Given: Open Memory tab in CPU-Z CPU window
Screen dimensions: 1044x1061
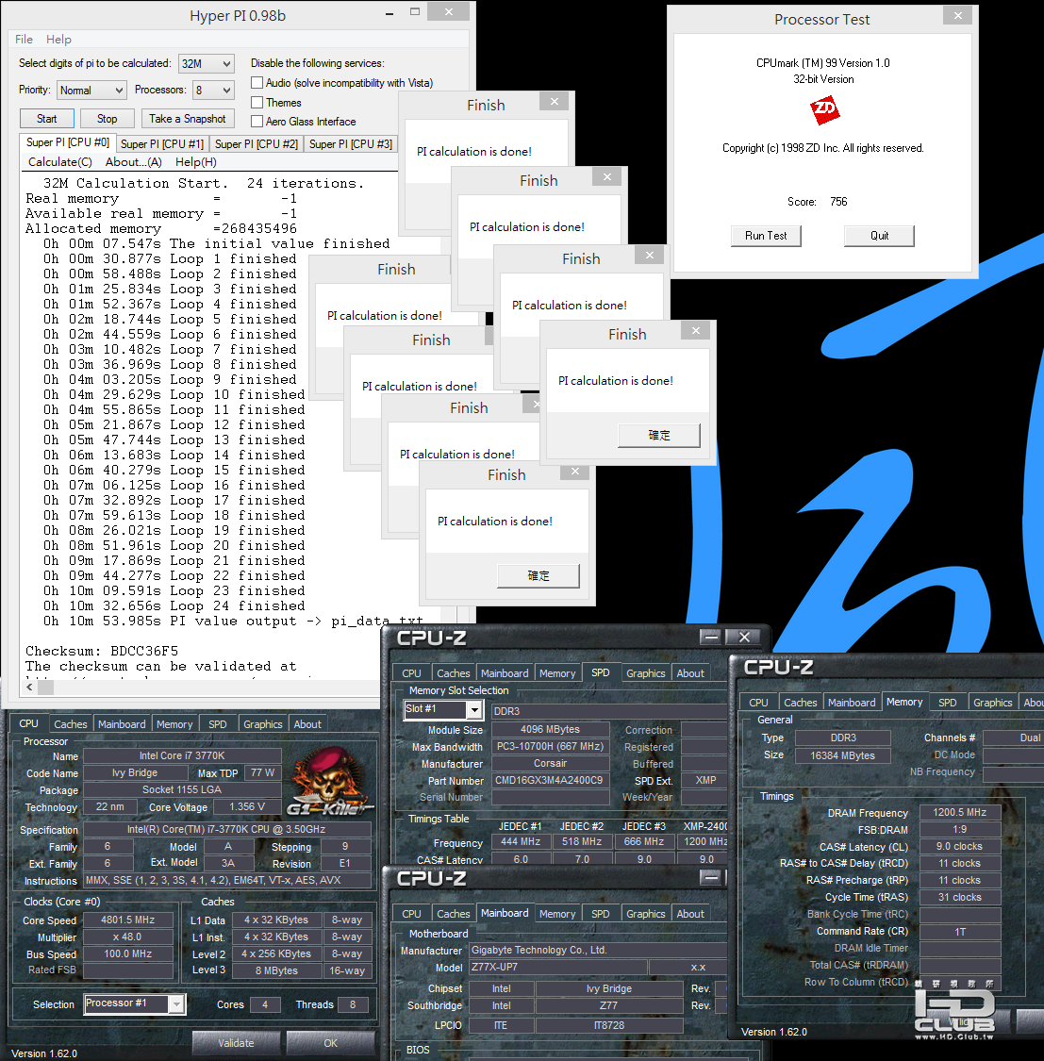Looking at the screenshot, I should pos(174,724).
